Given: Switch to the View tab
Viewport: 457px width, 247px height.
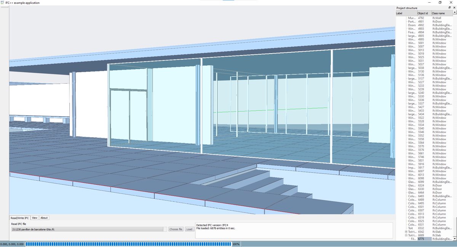Looking at the screenshot, I should point(35,218).
